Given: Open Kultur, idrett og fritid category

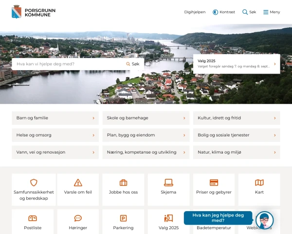Looking at the screenshot, I should pos(237,118).
